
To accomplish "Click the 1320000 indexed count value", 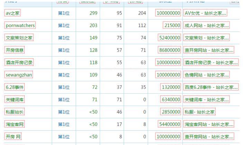I will click(x=171, y=87).
